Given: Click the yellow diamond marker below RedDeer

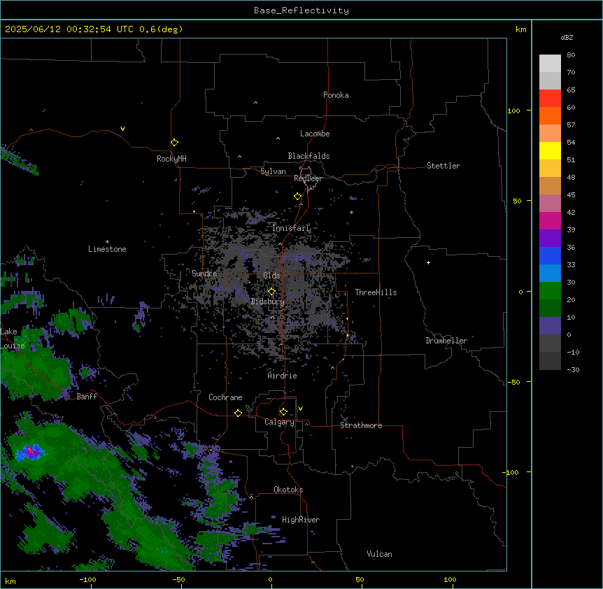Looking at the screenshot, I should tap(297, 197).
